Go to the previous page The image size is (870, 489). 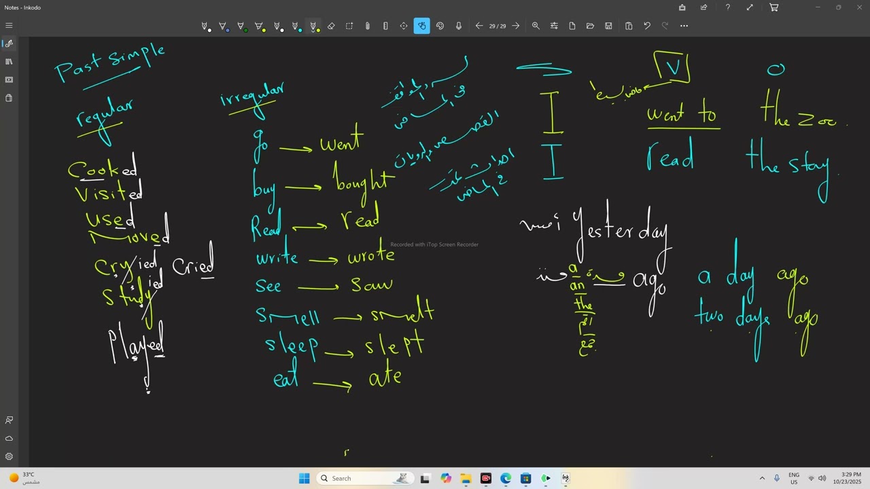click(x=479, y=26)
